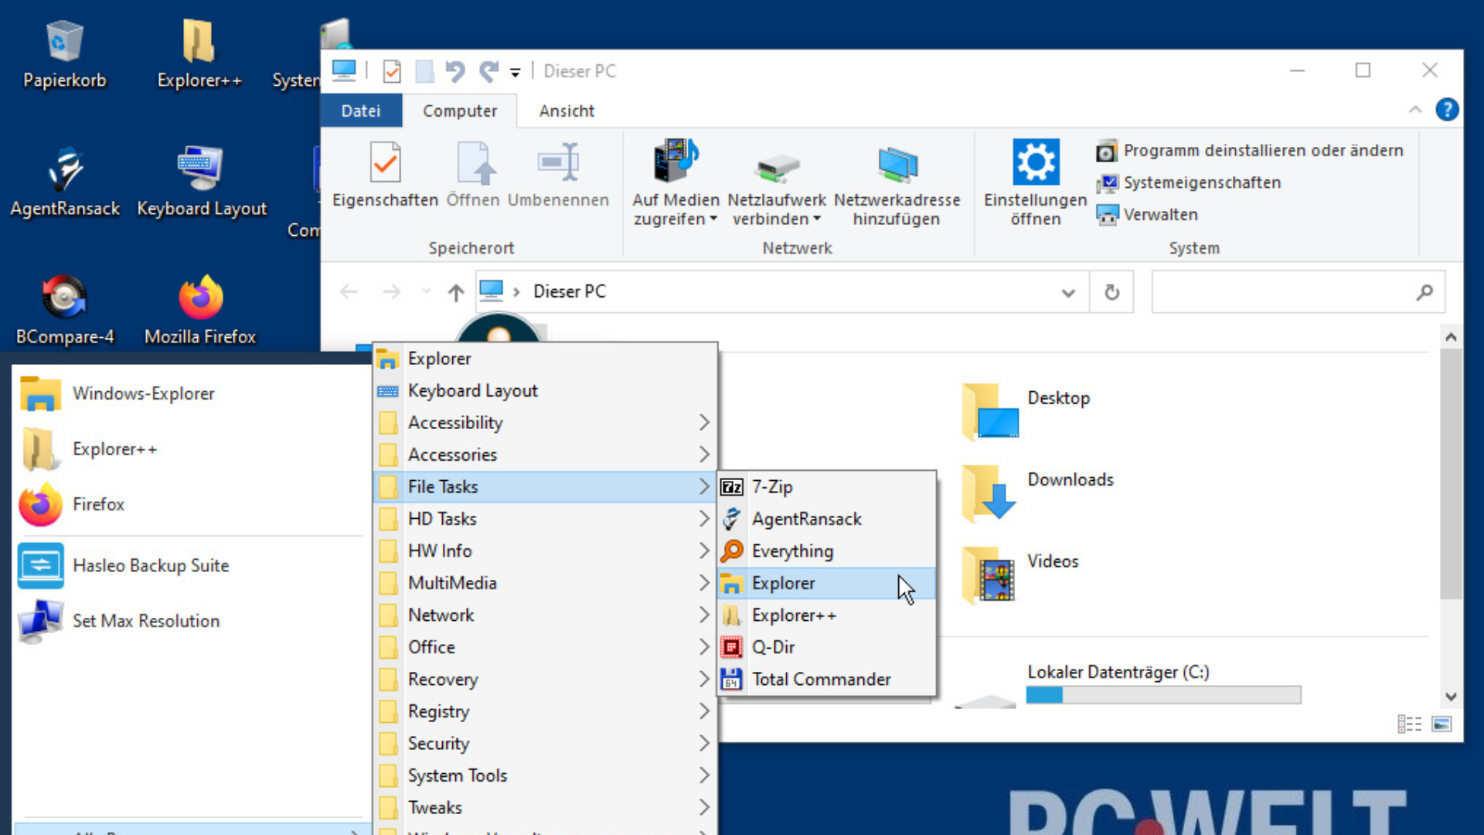The width and height of the screenshot is (1484, 835).
Task: Click the Explorer search input field
Action: coord(1283,292)
